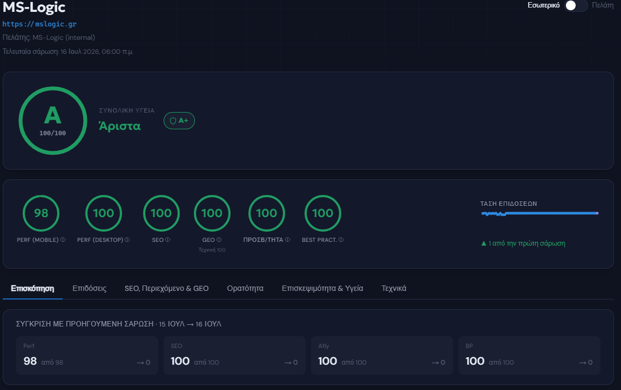Image resolution: width=621 pixels, height=390 pixels.
Task: Click the large A grade circle
Action: (x=53, y=121)
